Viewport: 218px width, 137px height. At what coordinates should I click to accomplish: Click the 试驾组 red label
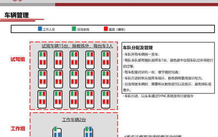(x=18, y=59)
